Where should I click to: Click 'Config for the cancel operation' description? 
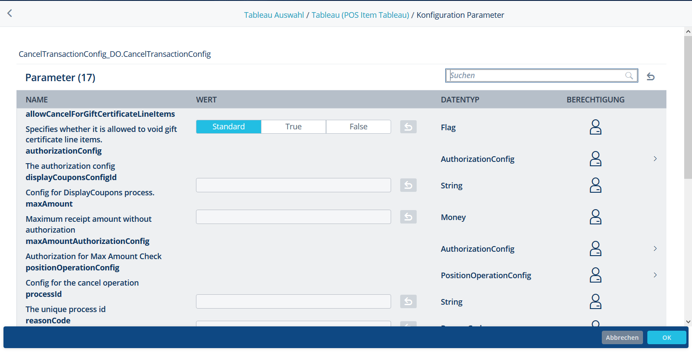[82, 283]
